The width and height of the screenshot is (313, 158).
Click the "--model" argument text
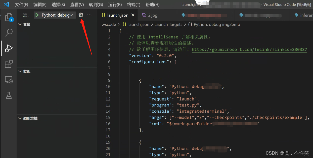pyautogui.click(x=183, y=118)
